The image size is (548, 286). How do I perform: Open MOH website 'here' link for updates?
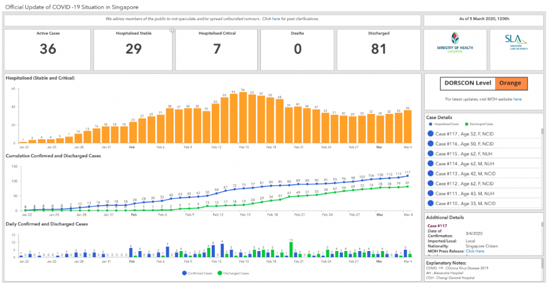click(517, 99)
